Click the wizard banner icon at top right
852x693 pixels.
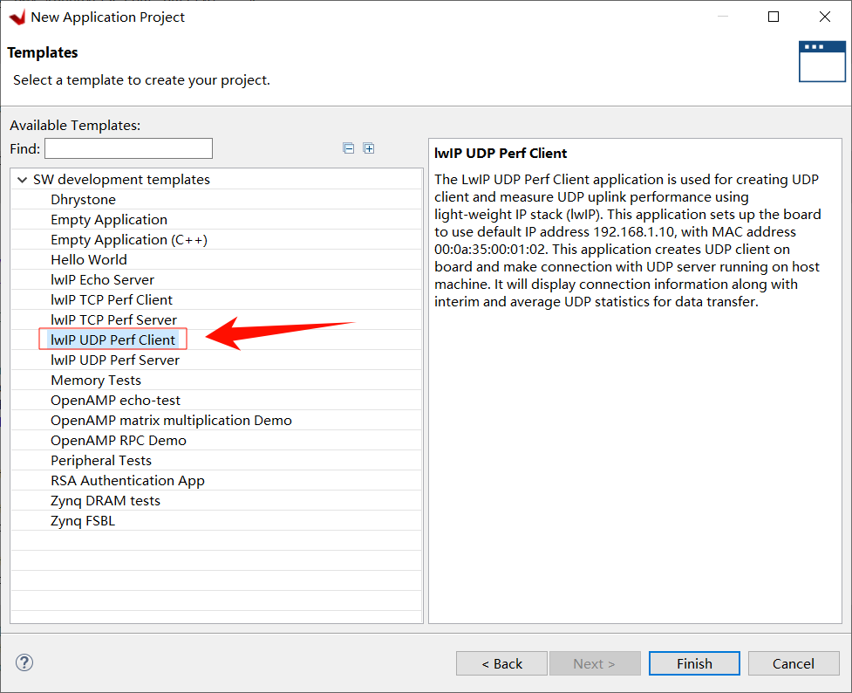click(821, 61)
